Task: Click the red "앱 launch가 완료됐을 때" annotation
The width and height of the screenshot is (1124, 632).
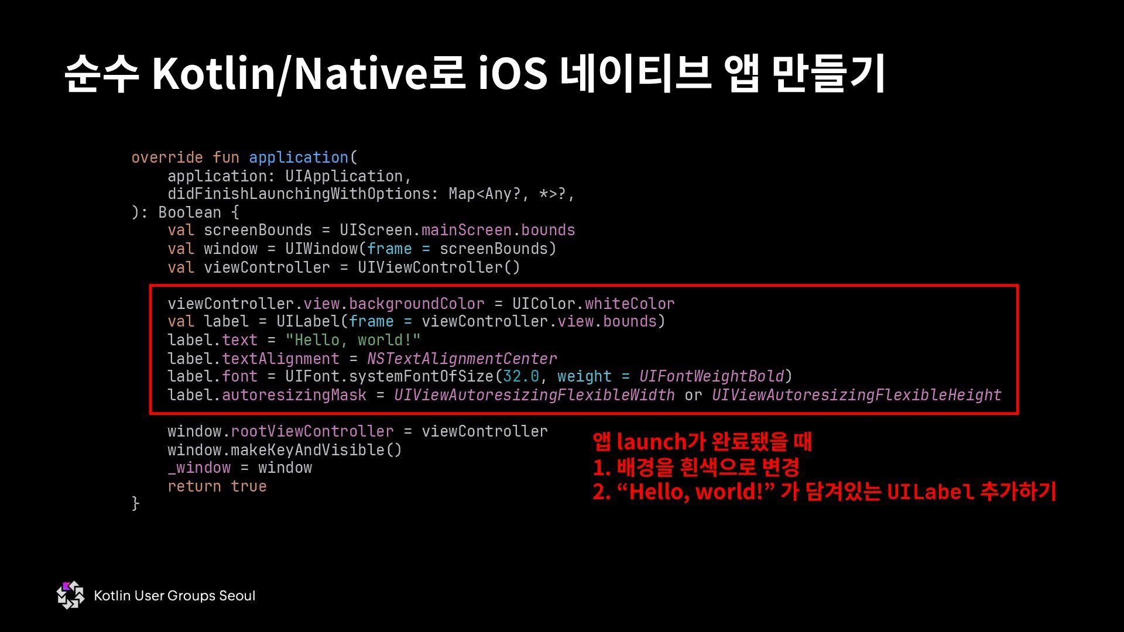Action: point(702,441)
